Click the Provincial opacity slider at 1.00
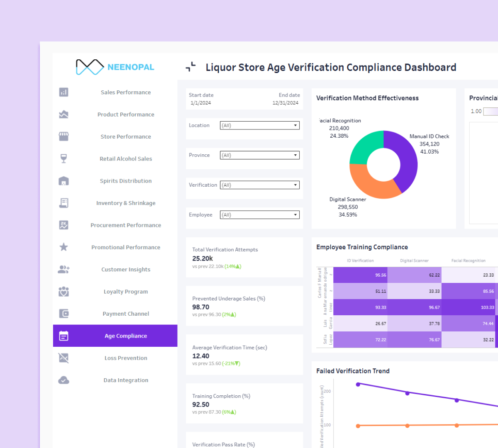Image resolution: width=498 pixels, height=448 pixels. [x=491, y=111]
